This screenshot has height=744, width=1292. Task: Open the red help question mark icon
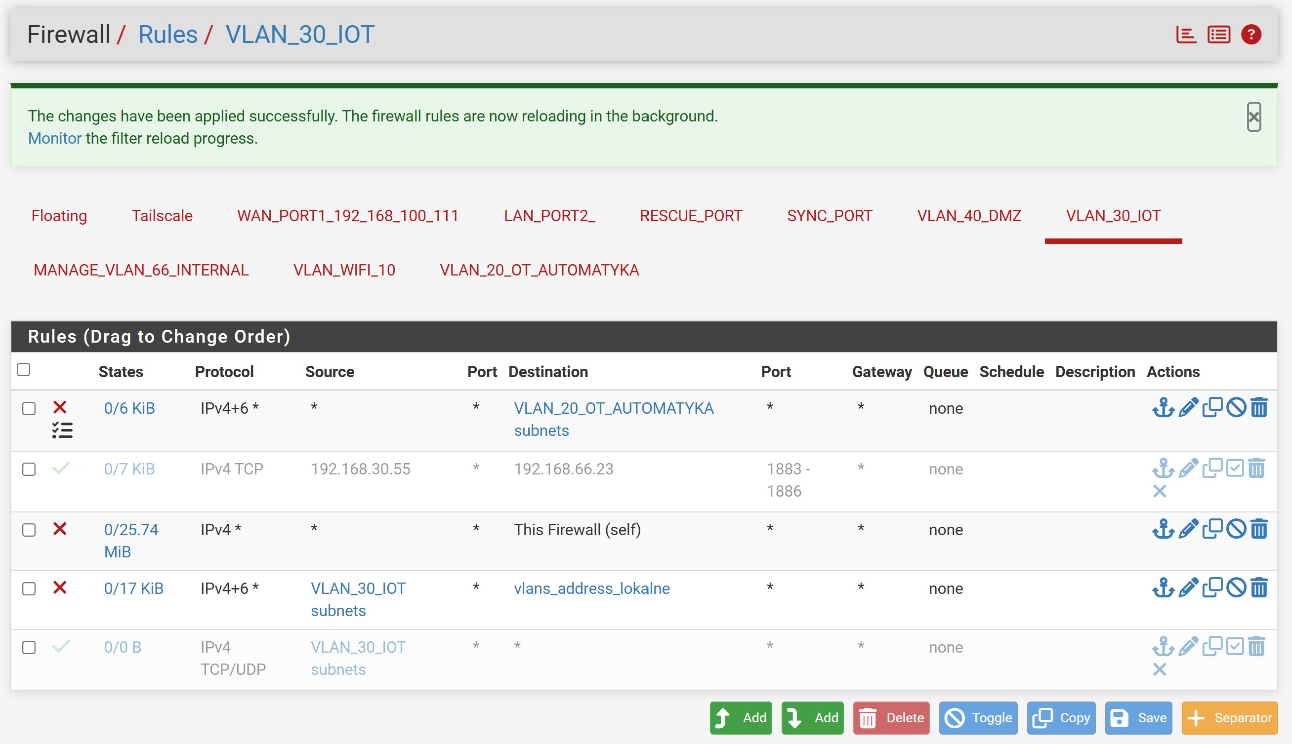(x=1250, y=35)
